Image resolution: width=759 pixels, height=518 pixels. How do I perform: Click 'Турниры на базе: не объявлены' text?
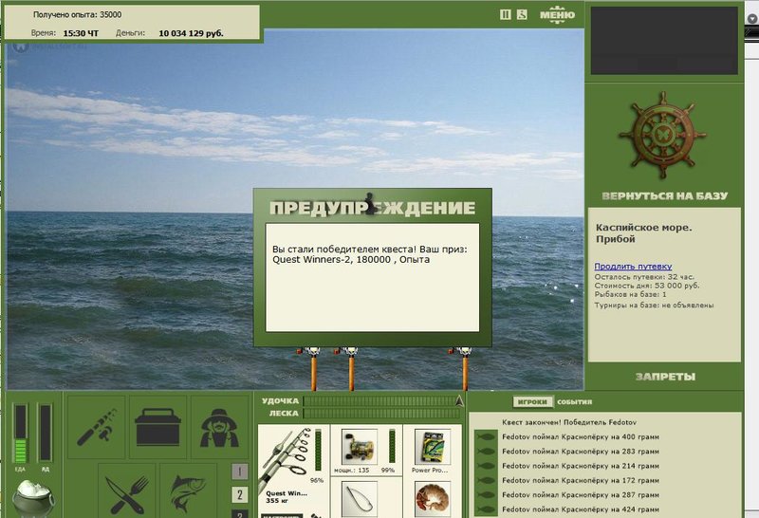654,305
